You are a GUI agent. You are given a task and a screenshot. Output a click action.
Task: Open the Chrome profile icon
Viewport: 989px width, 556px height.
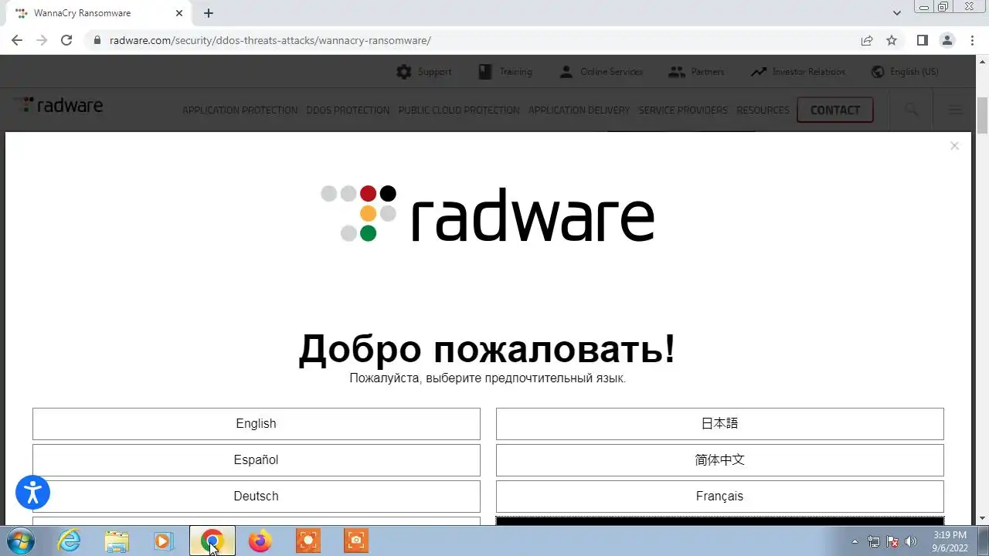[x=947, y=40]
